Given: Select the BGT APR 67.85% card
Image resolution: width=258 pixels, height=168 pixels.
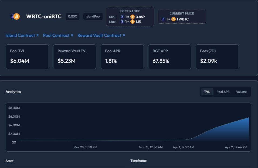Looking at the screenshot, I should [x=170, y=57].
